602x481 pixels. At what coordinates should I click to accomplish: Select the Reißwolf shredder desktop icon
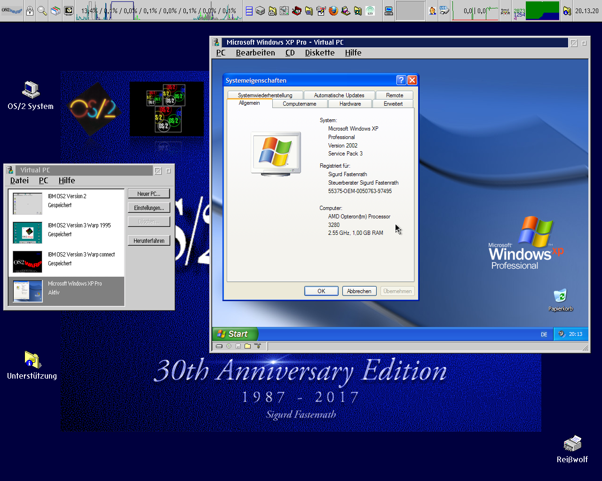tap(572, 450)
